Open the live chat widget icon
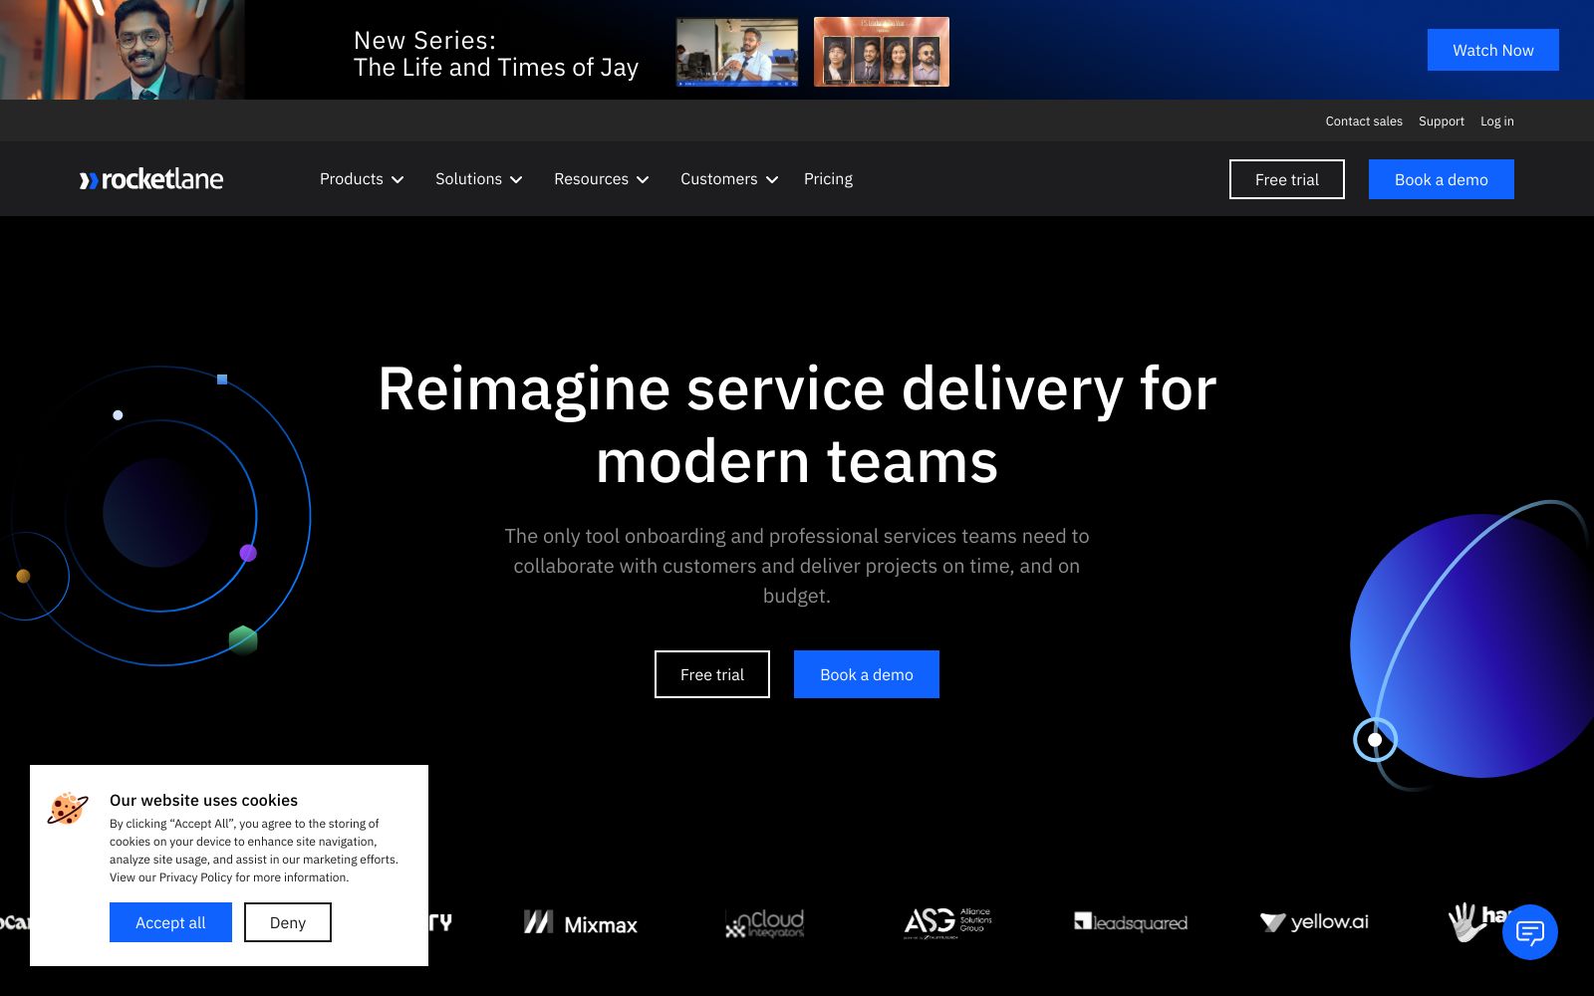 (x=1529, y=932)
